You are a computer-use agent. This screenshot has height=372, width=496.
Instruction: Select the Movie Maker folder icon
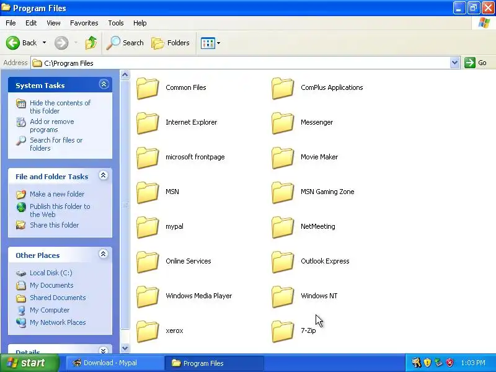tap(283, 158)
